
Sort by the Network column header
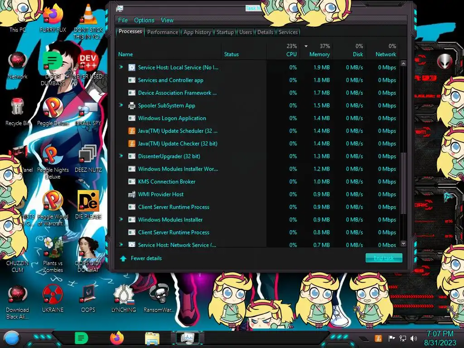(383, 51)
